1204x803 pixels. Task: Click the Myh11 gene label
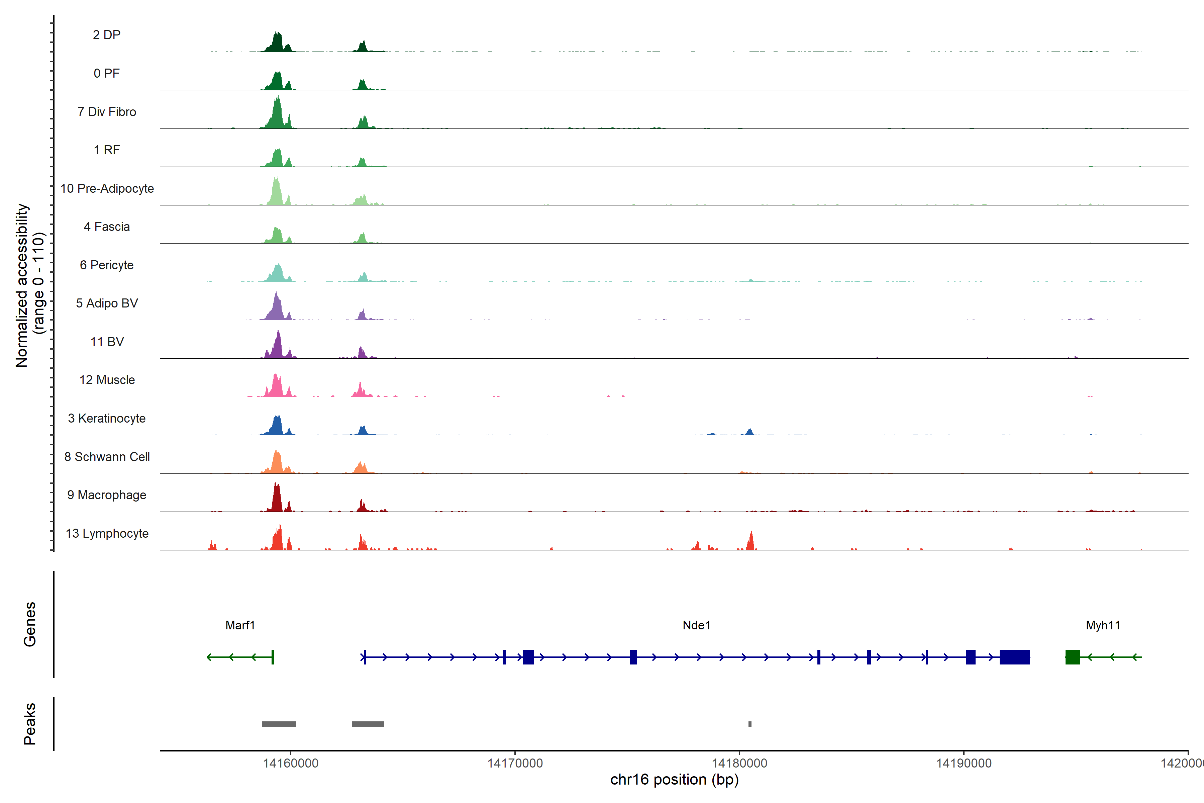point(1103,625)
